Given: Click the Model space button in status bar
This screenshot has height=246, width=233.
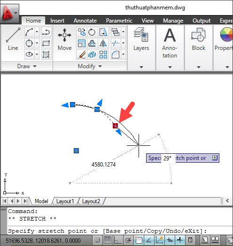Looking at the screenshot, I should (x=205, y=240).
